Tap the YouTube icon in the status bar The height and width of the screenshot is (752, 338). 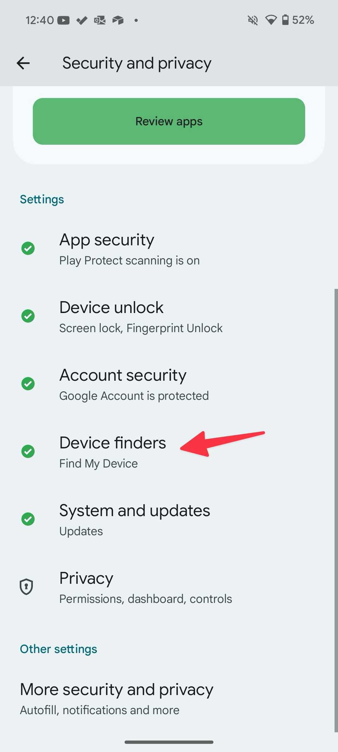point(63,20)
